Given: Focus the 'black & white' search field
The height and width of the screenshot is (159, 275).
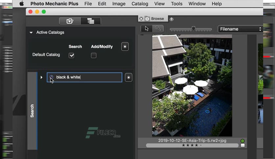Looking at the screenshot, I should [85, 77].
